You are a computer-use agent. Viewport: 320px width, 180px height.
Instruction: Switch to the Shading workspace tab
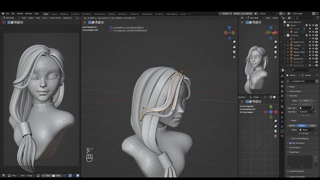(111, 14)
